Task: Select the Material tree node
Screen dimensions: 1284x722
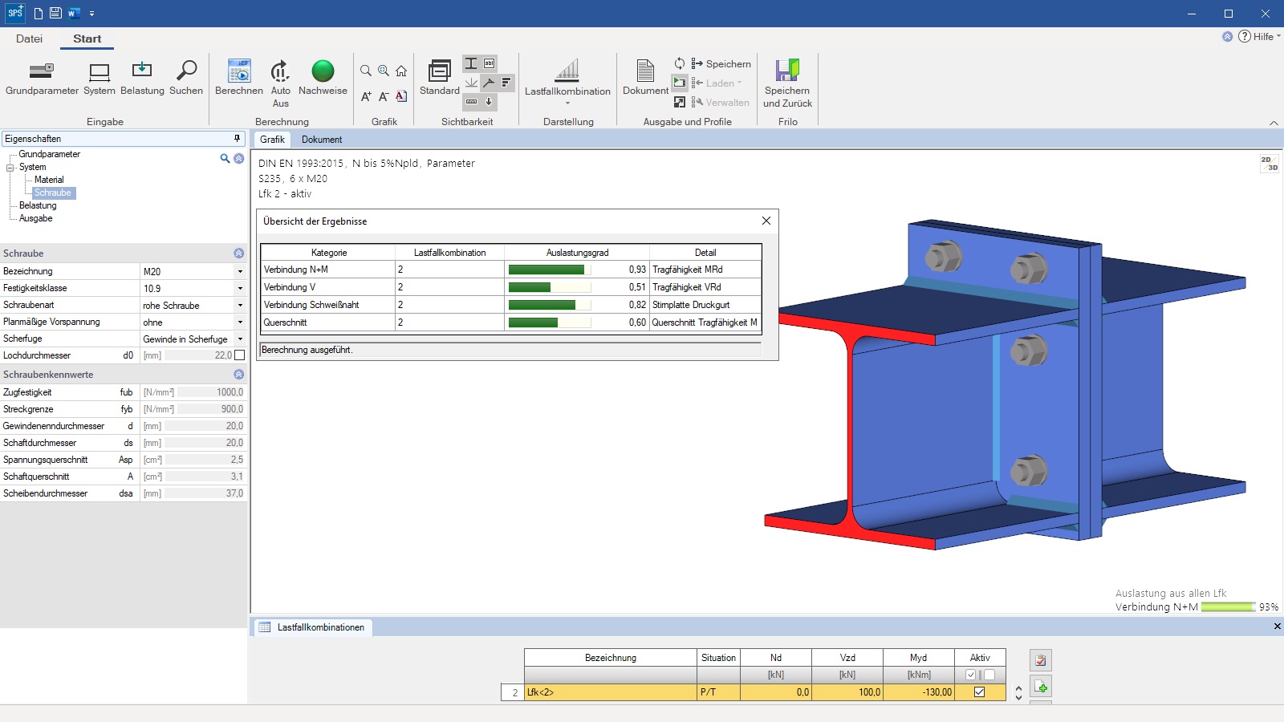Action: coord(49,180)
